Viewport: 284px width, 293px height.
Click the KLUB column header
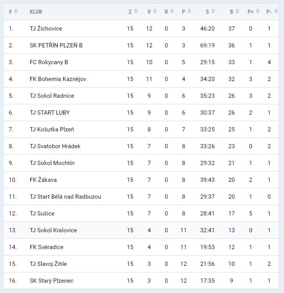[36, 12]
